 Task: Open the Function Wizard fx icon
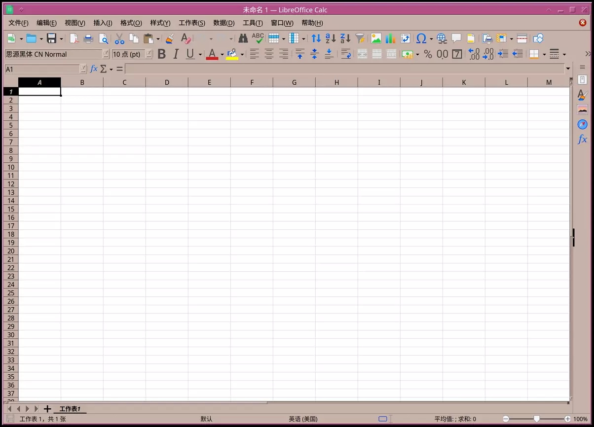point(94,69)
